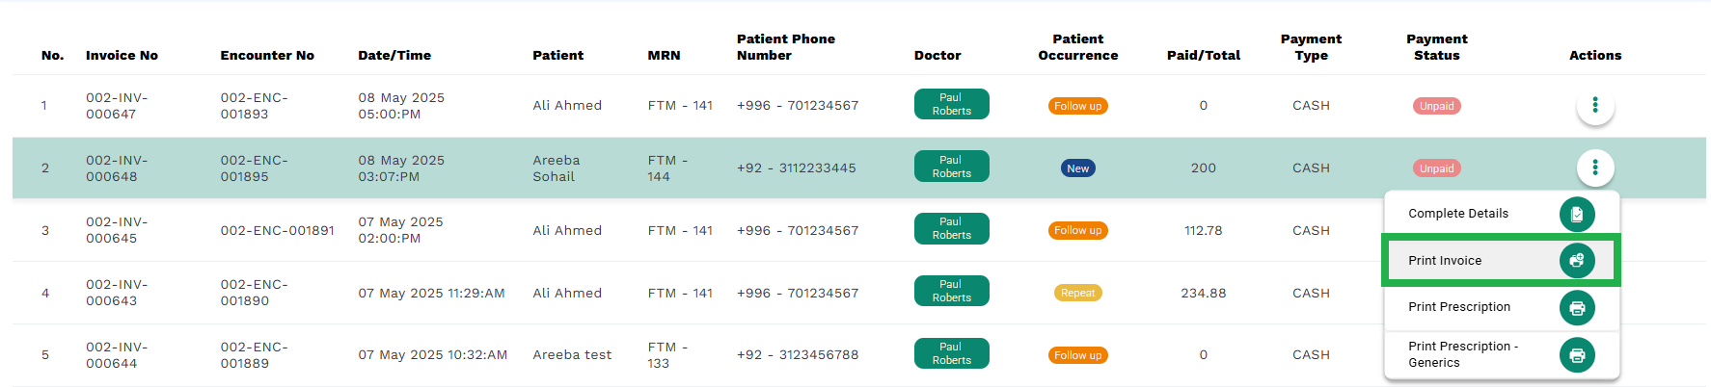Click the Print Invoice round icon
Image resolution: width=1711 pixels, height=387 pixels.
pos(1577,260)
